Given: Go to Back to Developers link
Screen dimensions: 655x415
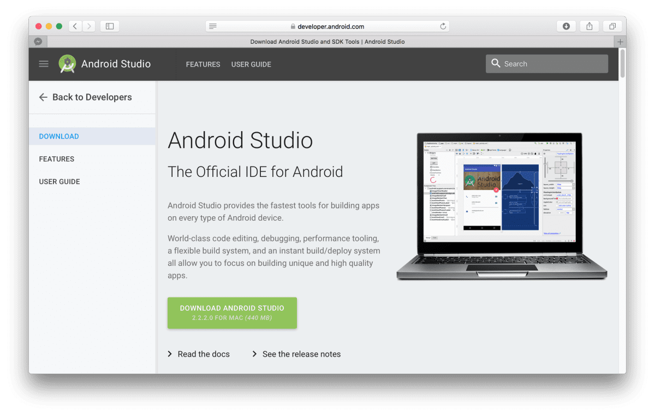Looking at the screenshot, I should click(x=92, y=97).
